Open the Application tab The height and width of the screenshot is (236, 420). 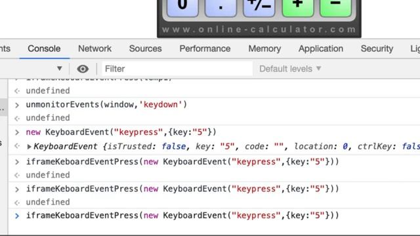(321, 49)
